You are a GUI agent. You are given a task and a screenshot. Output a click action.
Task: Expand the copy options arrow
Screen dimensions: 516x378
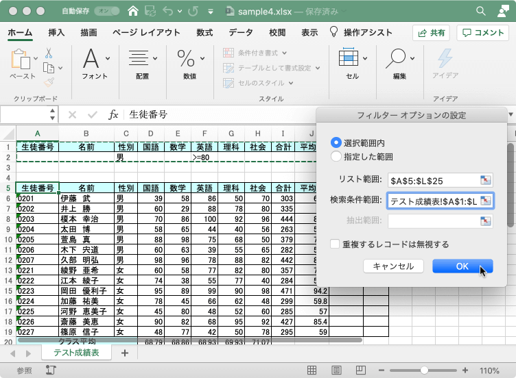pyautogui.click(x=60, y=68)
